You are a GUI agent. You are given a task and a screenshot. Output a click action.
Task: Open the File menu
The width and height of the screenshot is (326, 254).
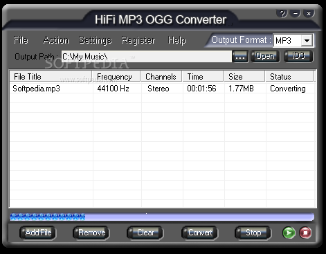point(21,40)
